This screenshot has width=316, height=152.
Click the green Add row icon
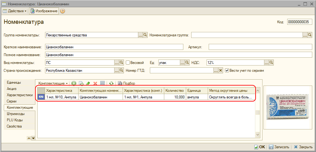[74, 83]
